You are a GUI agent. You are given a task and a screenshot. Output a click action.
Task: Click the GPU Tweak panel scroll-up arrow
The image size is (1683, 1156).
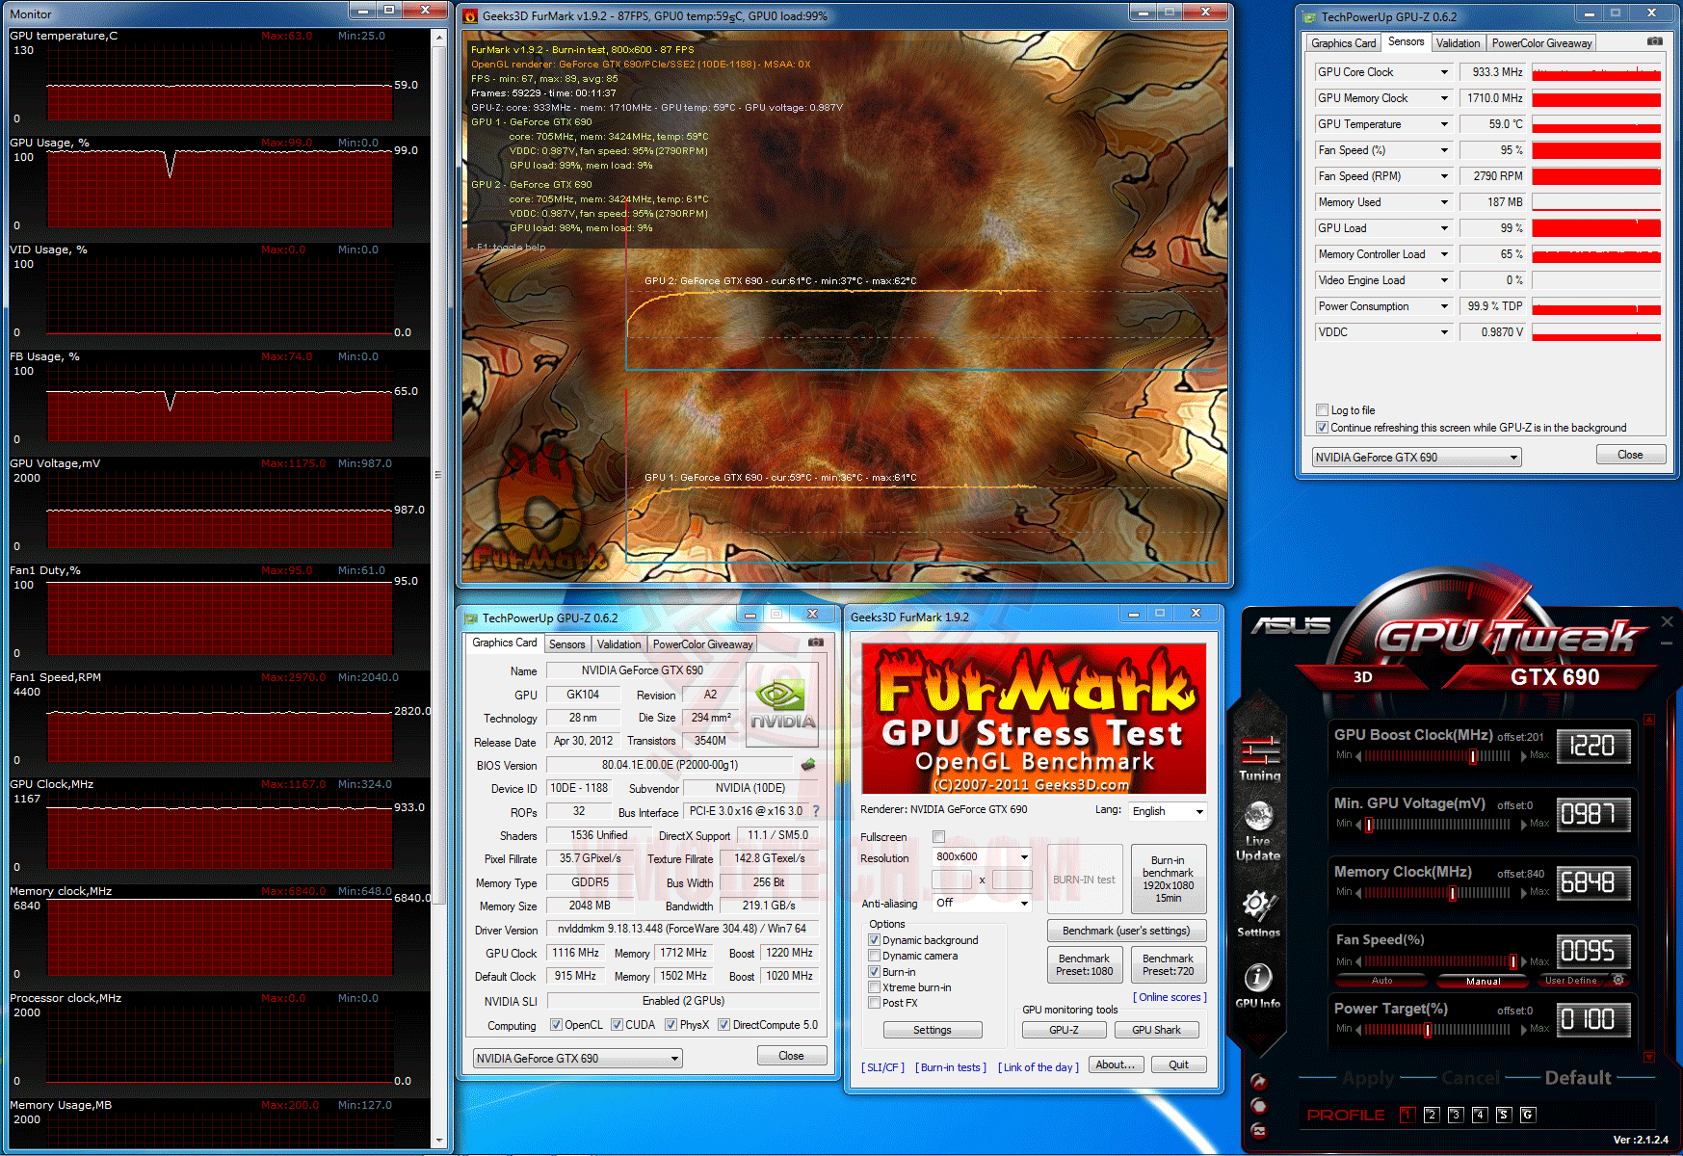1649,720
